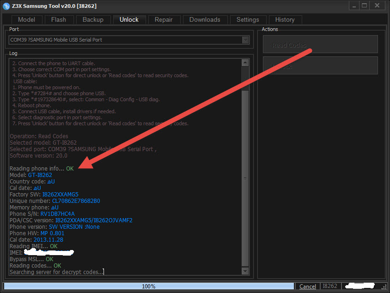The width and height of the screenshot is (390, 293).
Task: Open the Downloads tab
Action: 205,20
